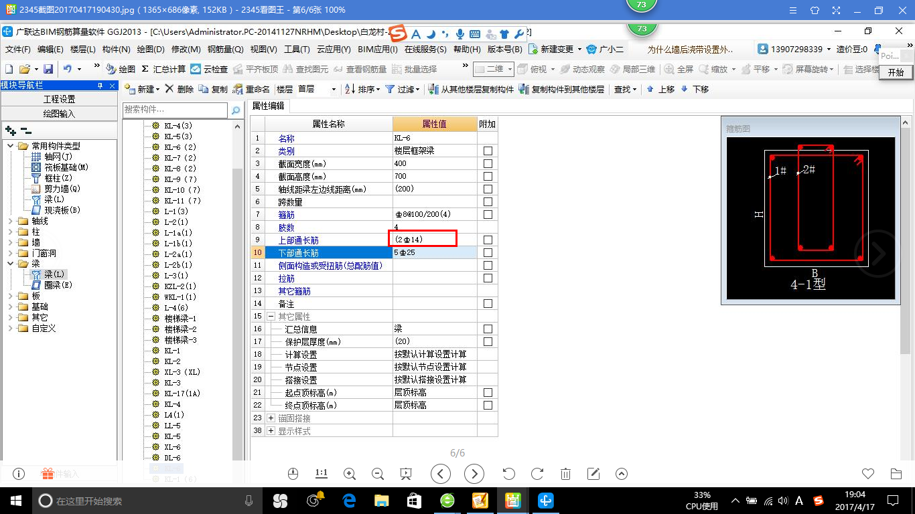This screenshot has height=514, width=915.
Task: Tick the 附加 checkbox for 汇总信息 row
Action: pos(488,329)
